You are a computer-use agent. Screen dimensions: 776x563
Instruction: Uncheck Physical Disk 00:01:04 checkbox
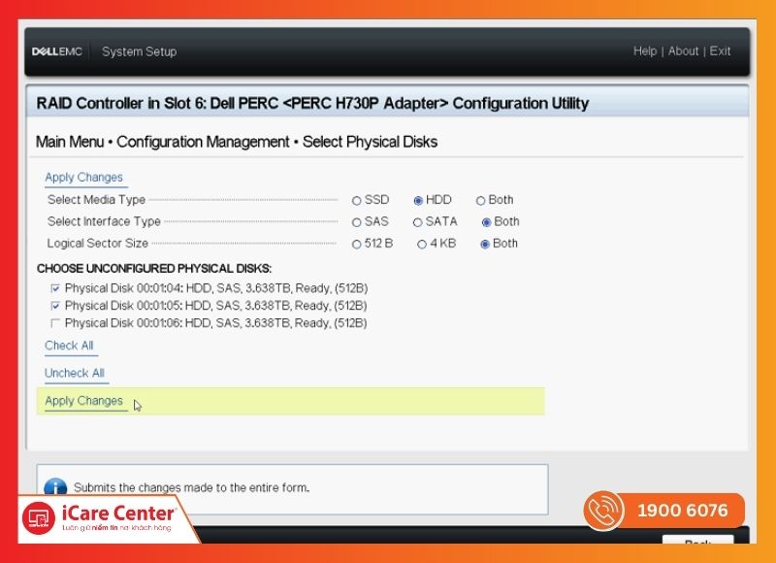(55, 288)
